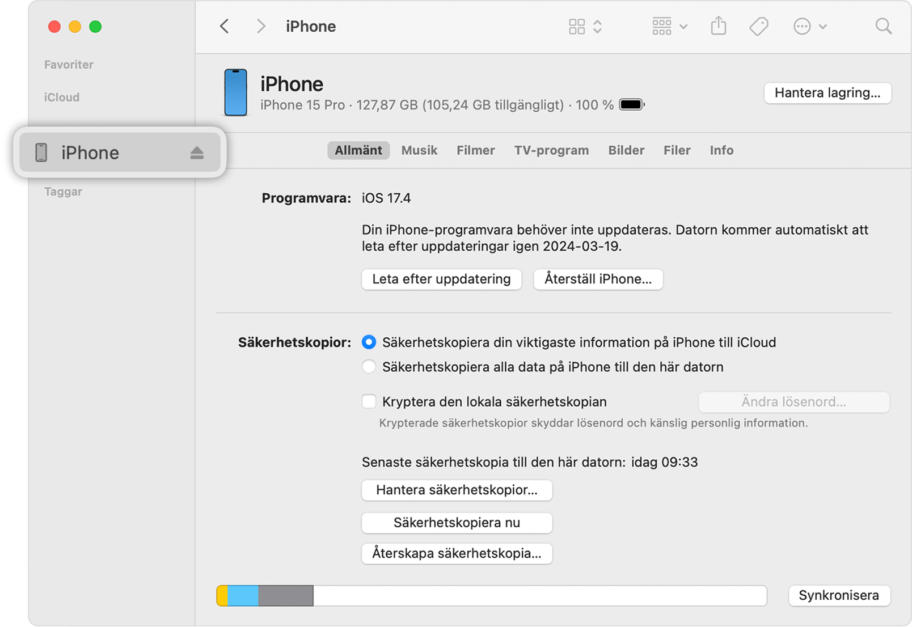Image resolution: width=912 pixels, height=627 pixels.
Task: Select backup to this computer radio option
Action: click(369, 367)
